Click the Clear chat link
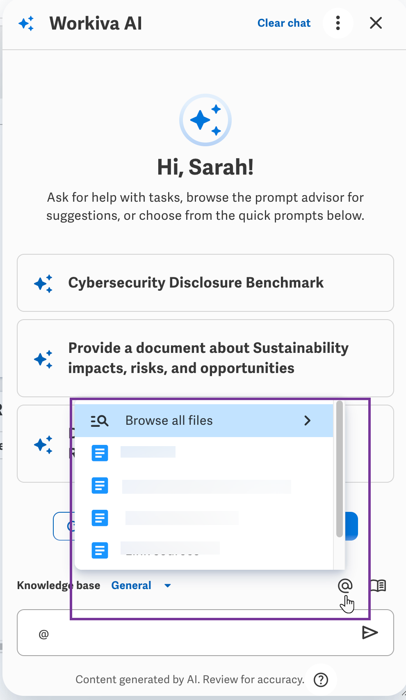Screen dimensions: 406x700 pyautogui.click(x=284, y=23)
